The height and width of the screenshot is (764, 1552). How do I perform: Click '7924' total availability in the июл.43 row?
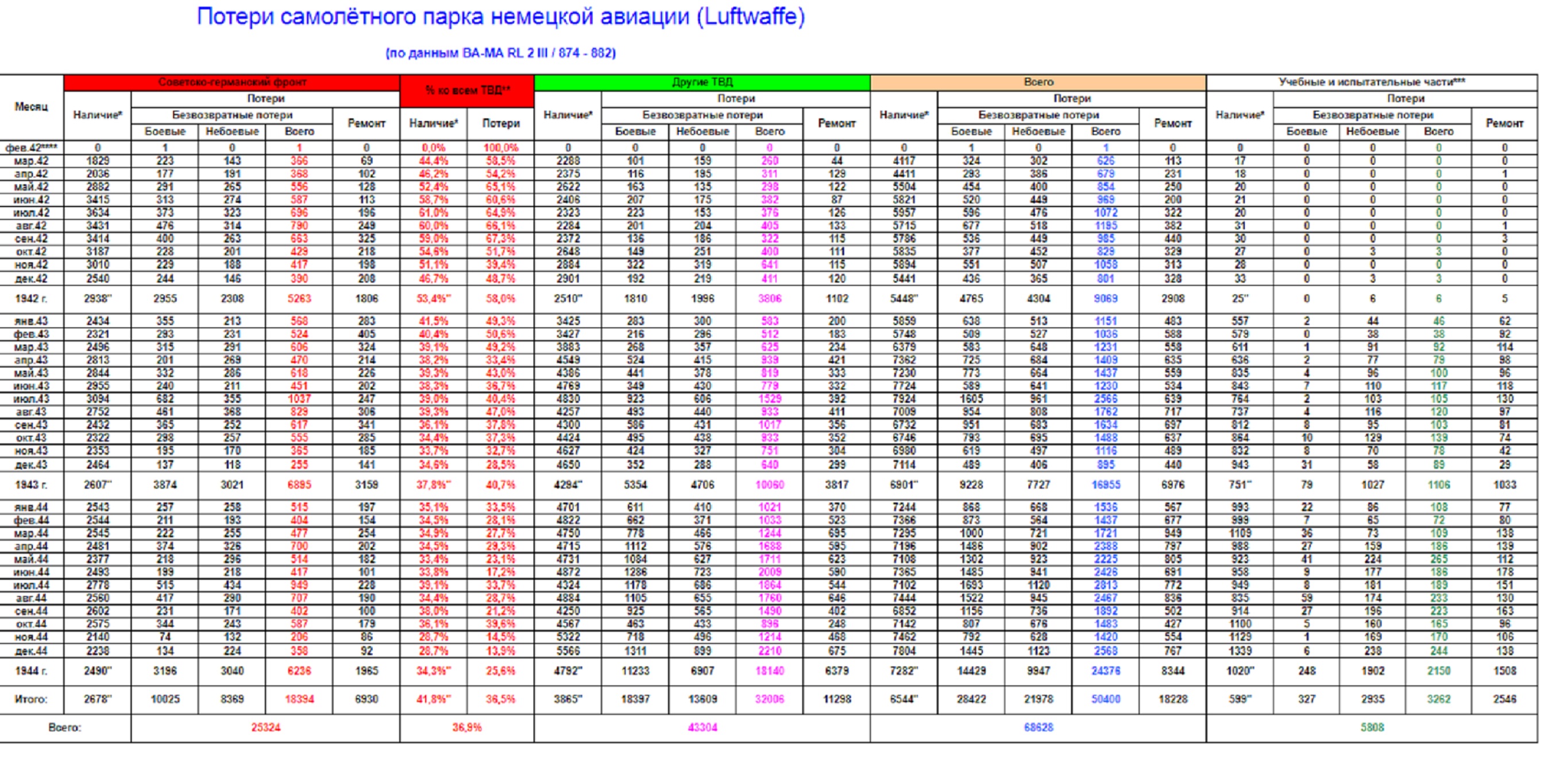(904, 398)
